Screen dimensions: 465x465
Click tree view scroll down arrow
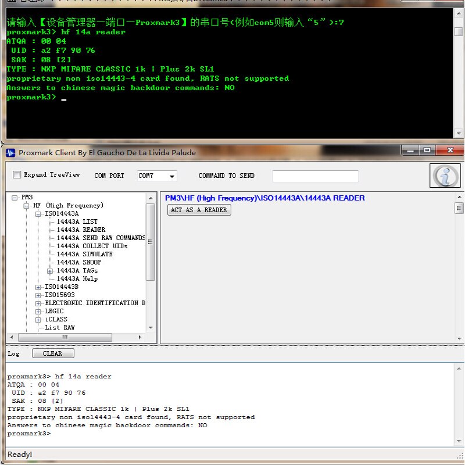[x=151, y=328]
